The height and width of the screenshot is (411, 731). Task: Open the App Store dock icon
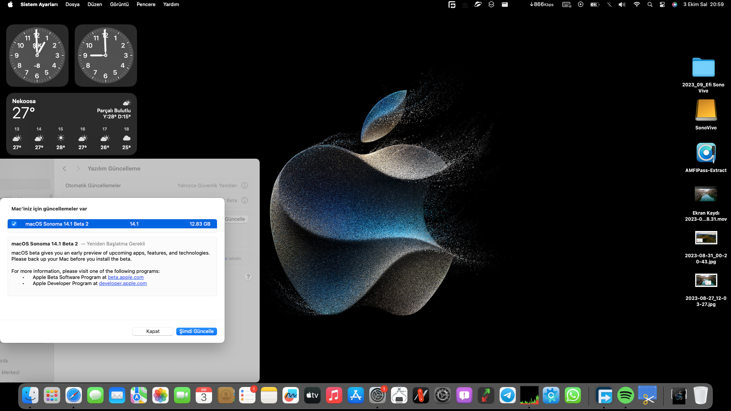(356, 396)
